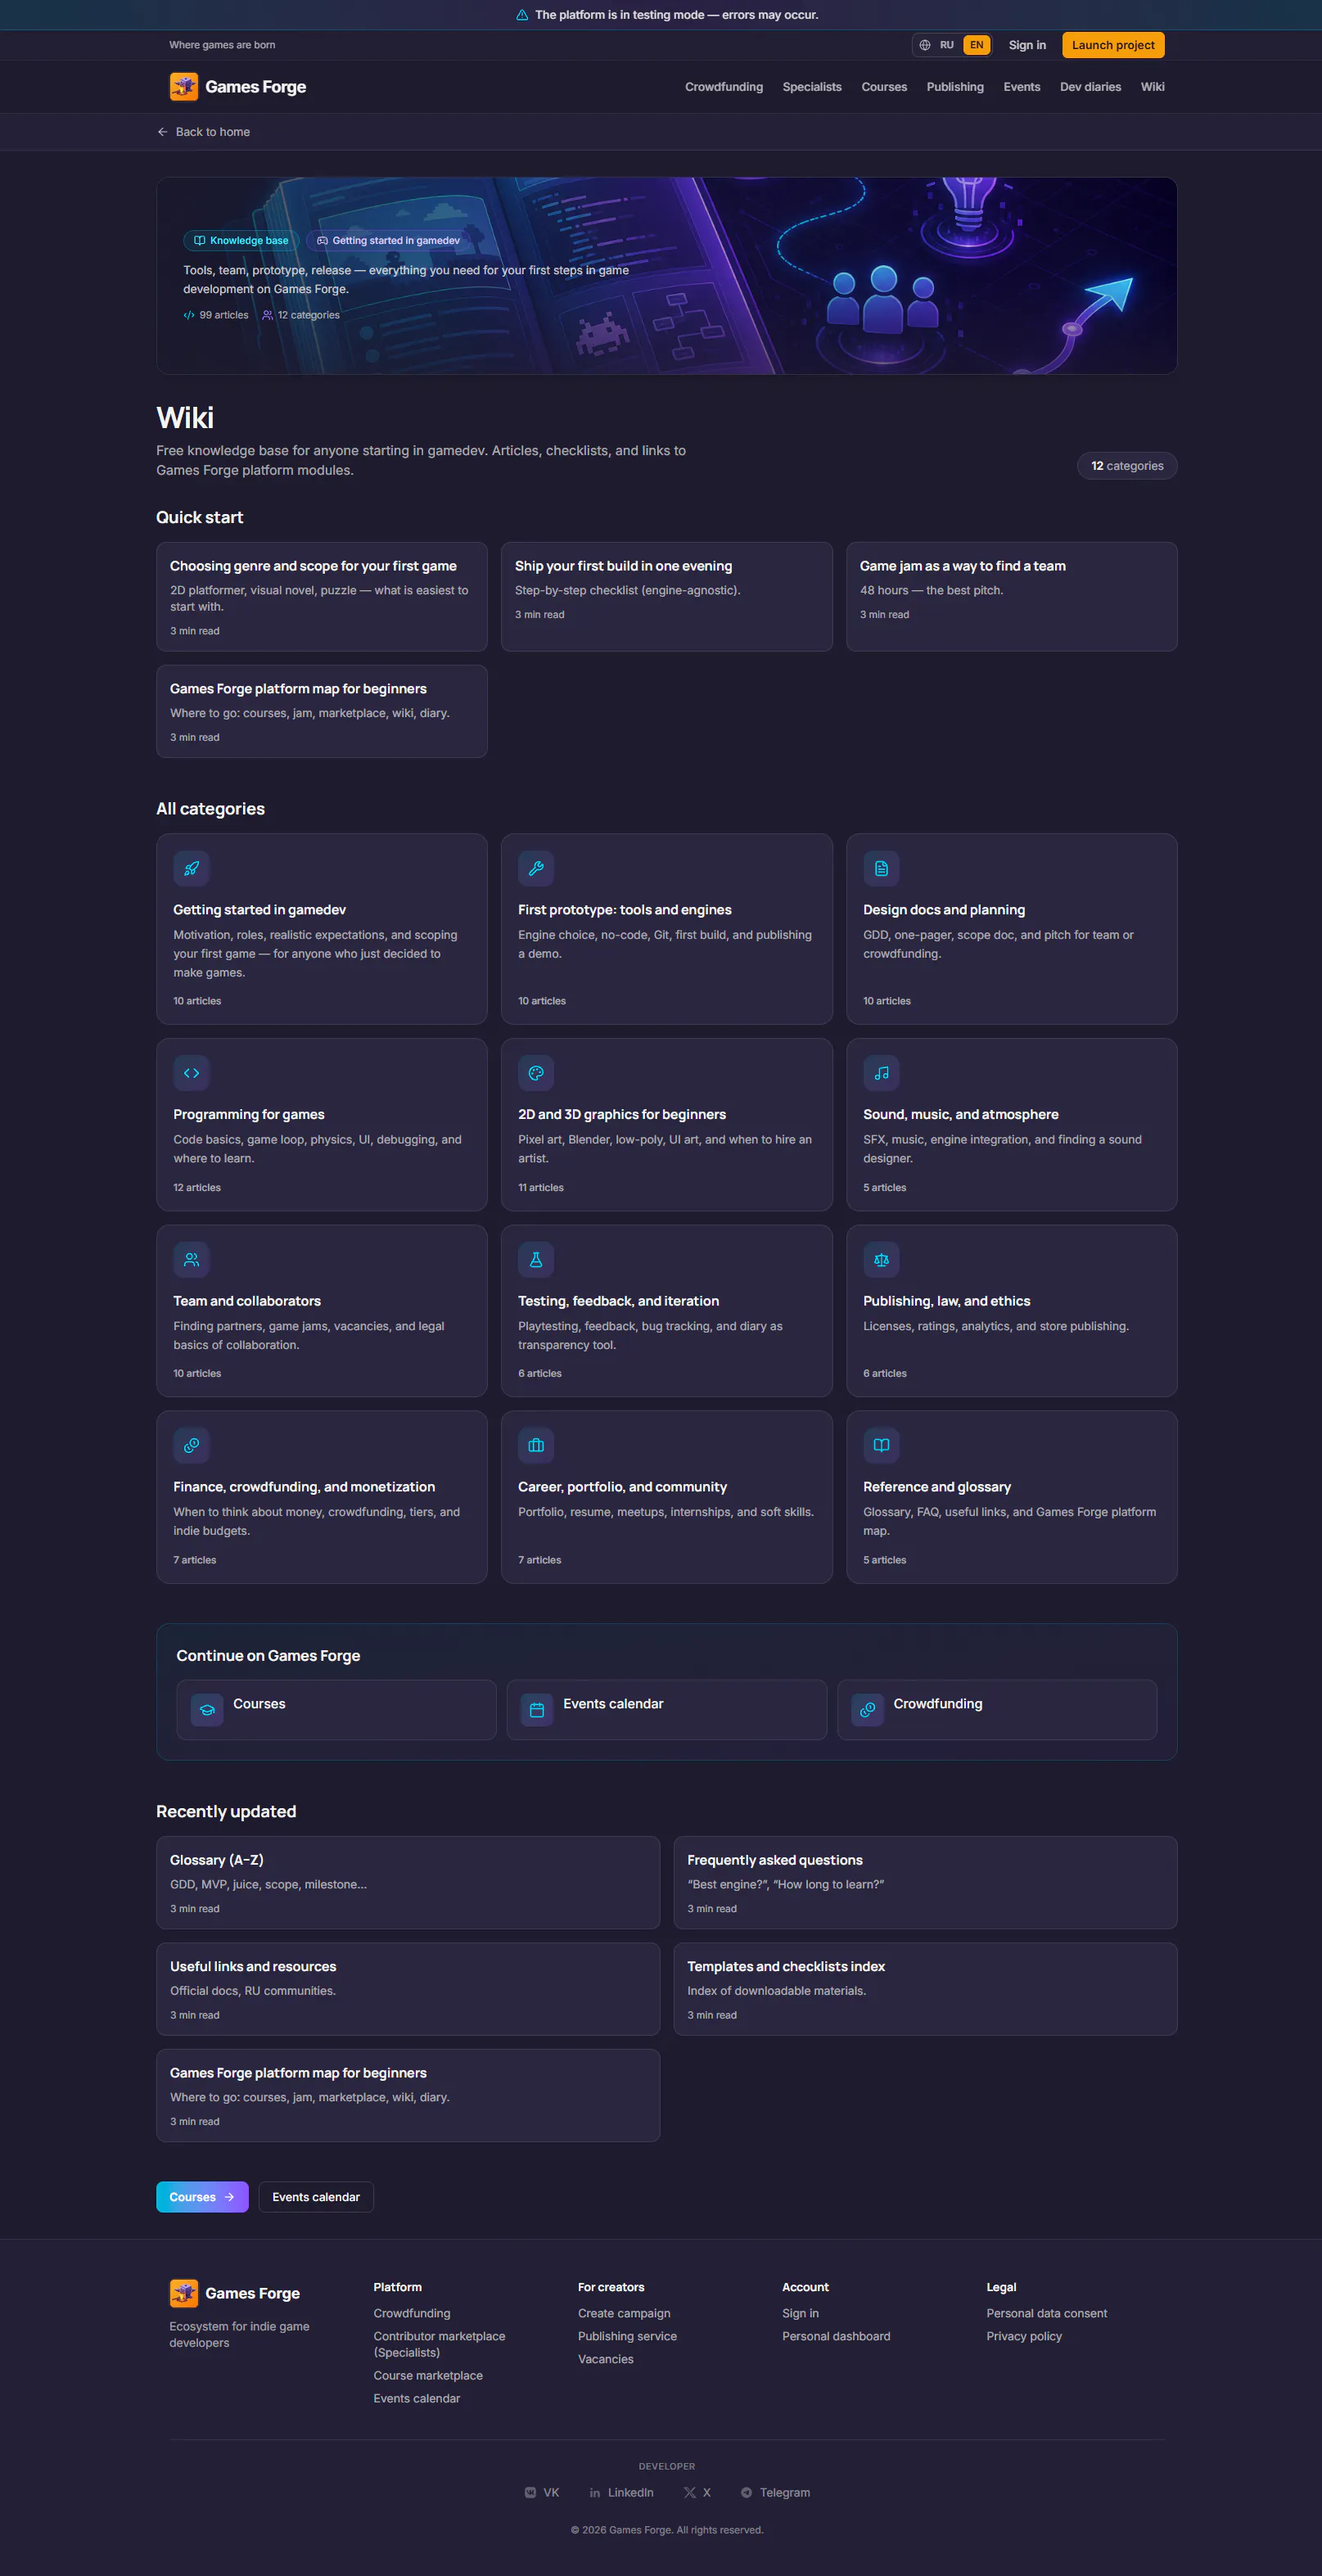This screenshot has width=1322, height=2576.
Task: Click the Getting started in gamedev banner badge
Action: pos(388,241)
